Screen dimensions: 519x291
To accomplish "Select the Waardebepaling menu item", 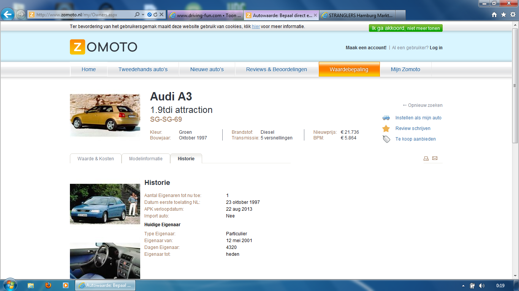I will (349, 69).
